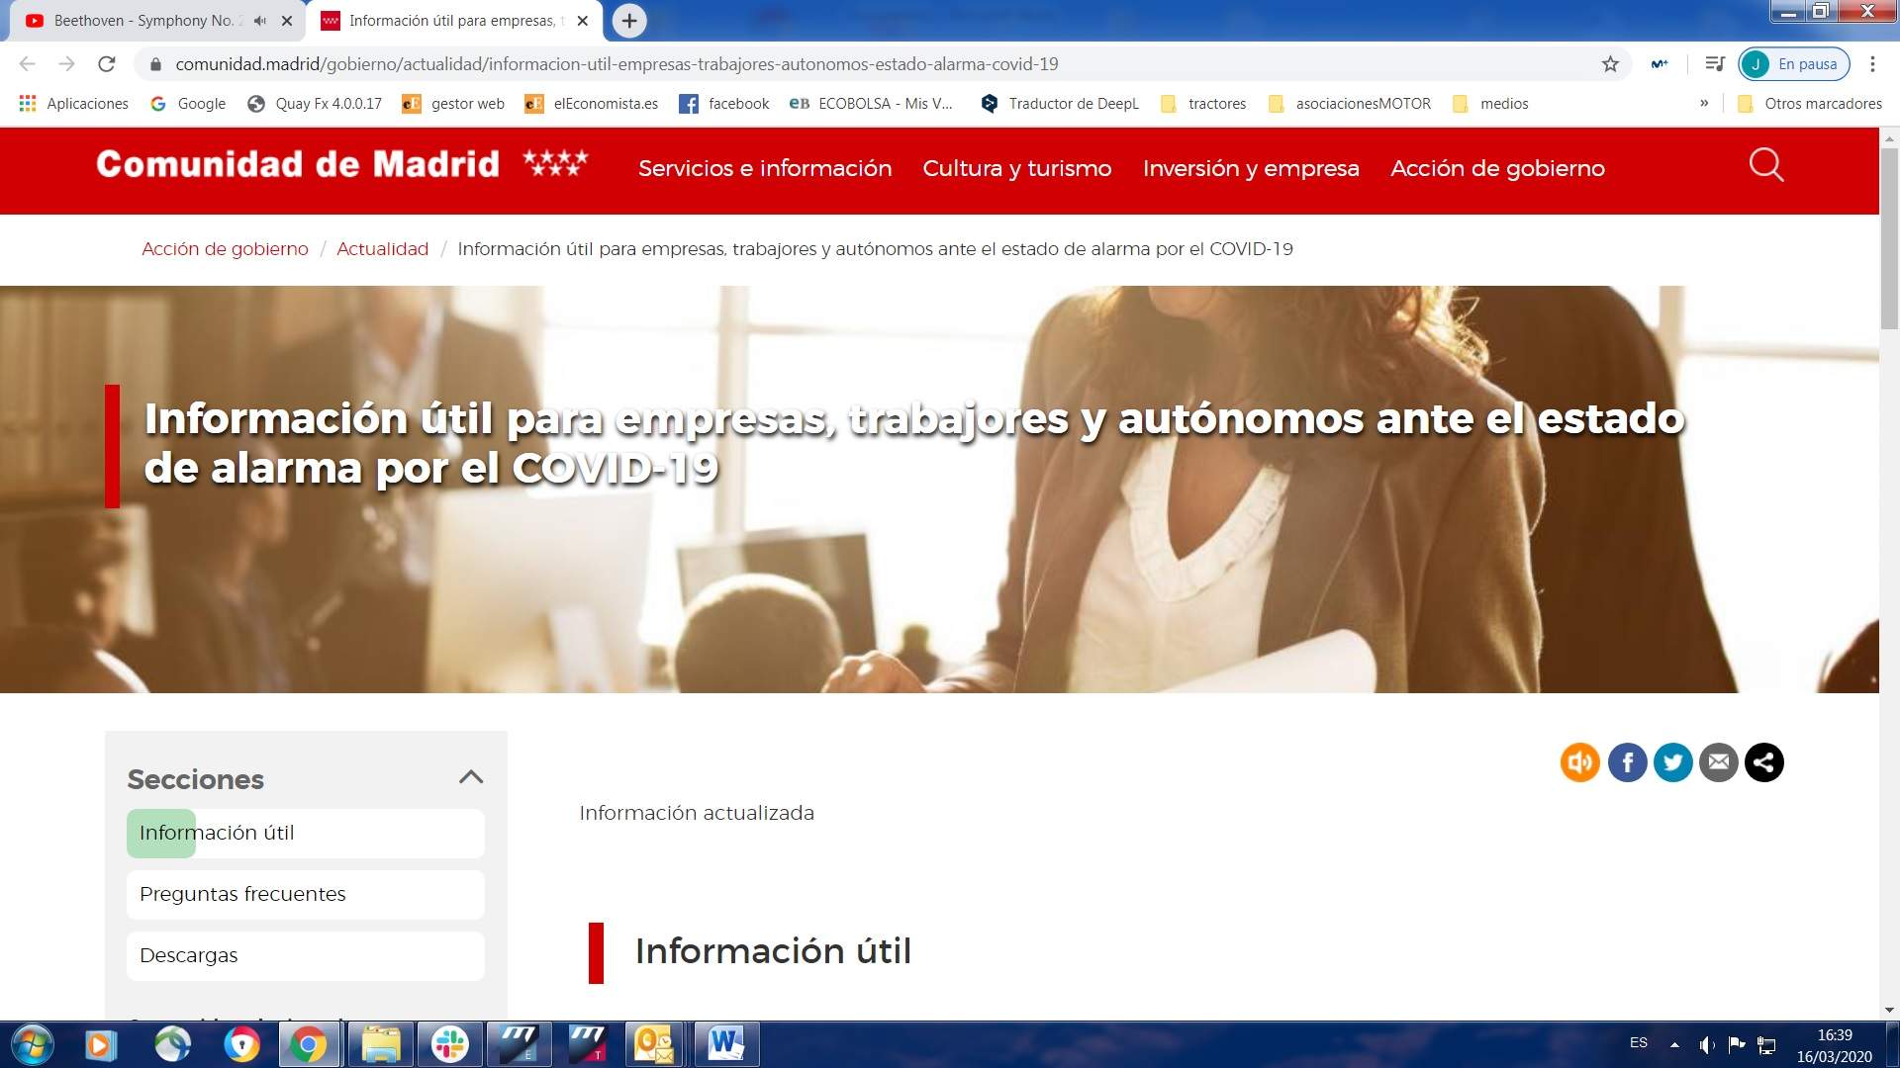Share page on Facebook round icon
This screenshot has height=1068, width=1900.
point(1627,762)
